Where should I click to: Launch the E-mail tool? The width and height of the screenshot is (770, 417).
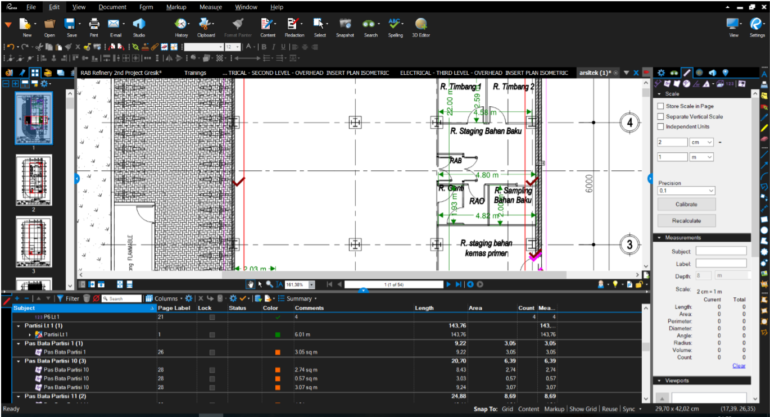[x=114, y=24]
